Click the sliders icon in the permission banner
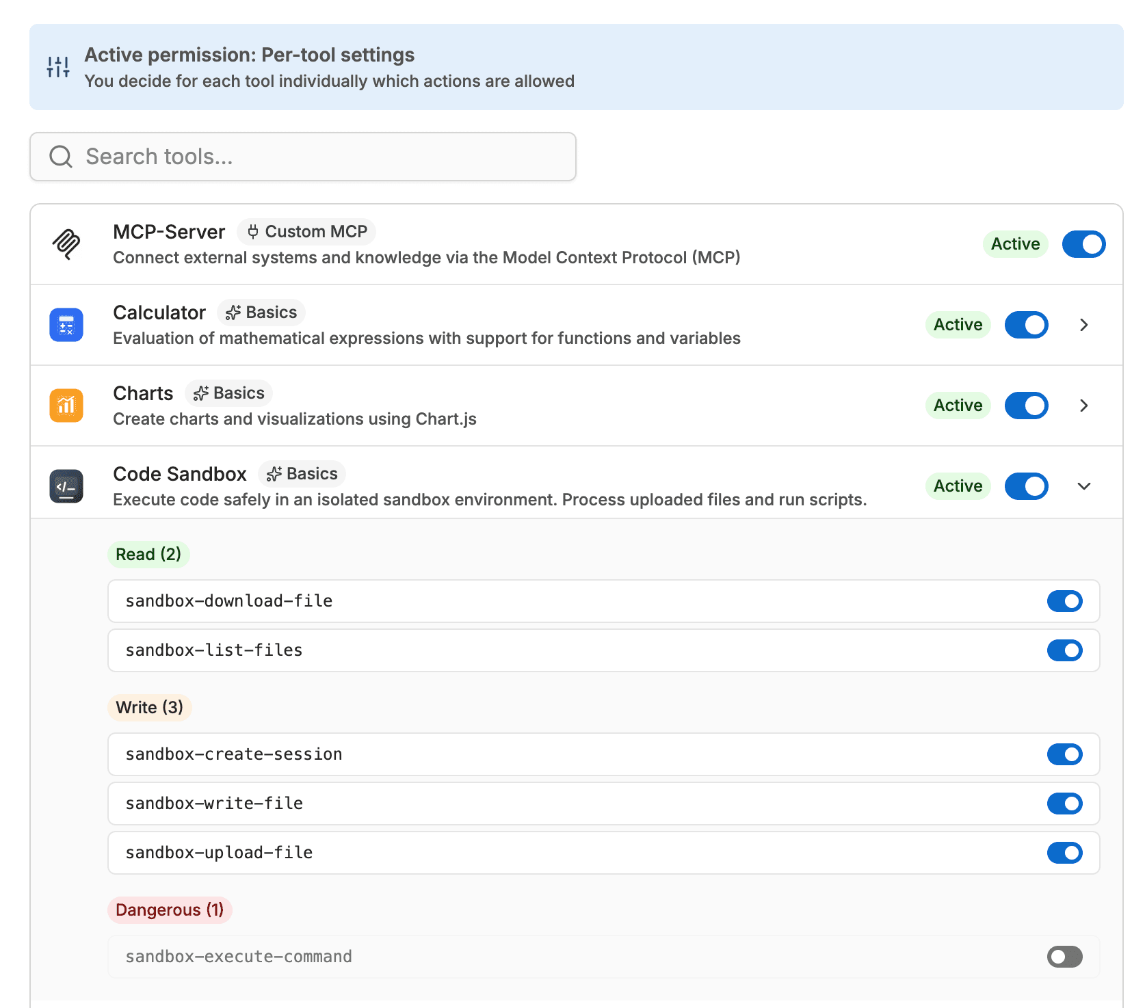The width and height of the screenshot is (1145, 1008). [57, 66]
